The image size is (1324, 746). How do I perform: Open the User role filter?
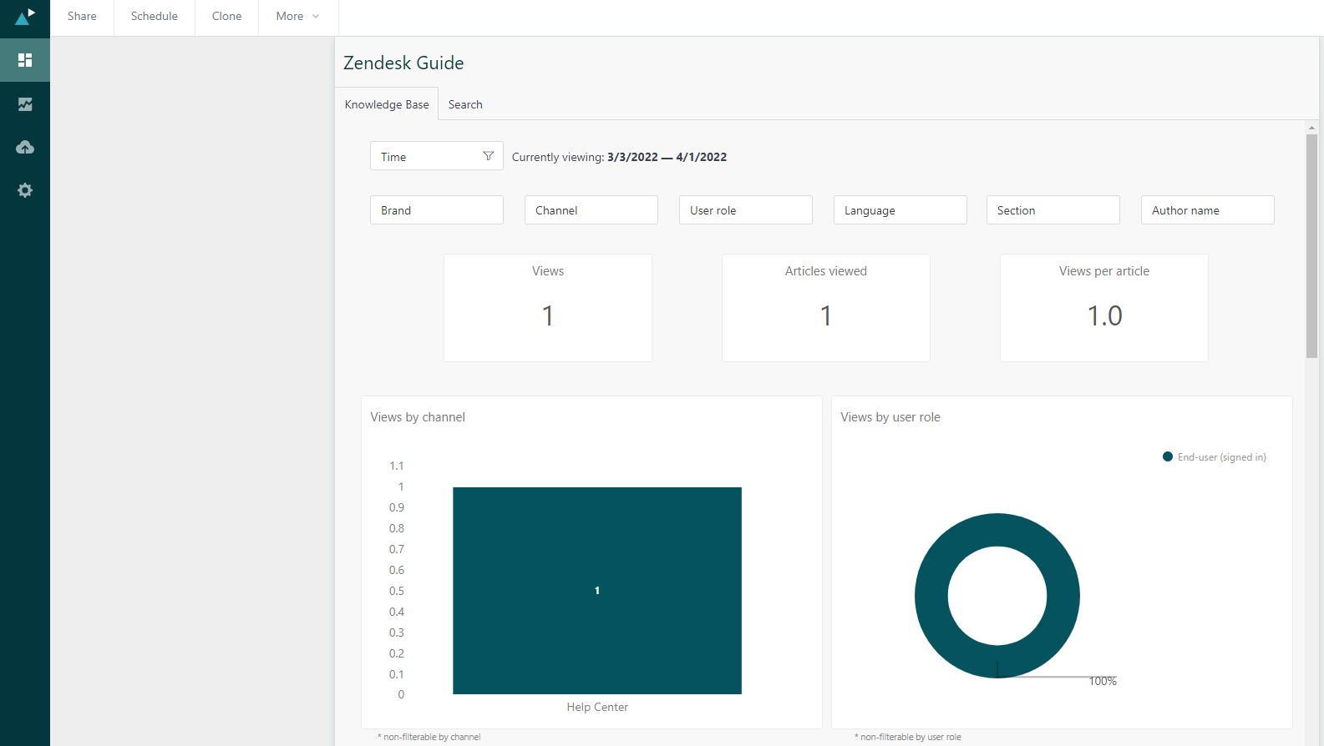[x=746, y=210]
